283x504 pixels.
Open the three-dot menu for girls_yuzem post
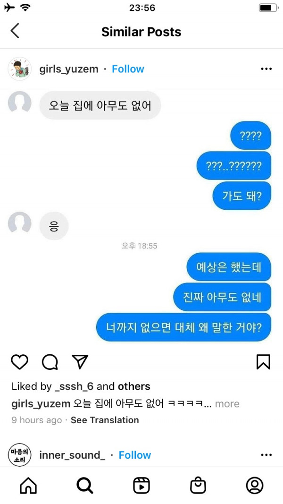266,69
